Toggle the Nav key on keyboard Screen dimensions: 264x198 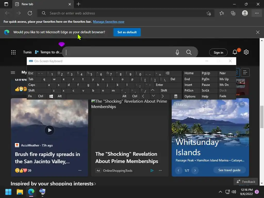pyautogui.click(x=227, y=73)
